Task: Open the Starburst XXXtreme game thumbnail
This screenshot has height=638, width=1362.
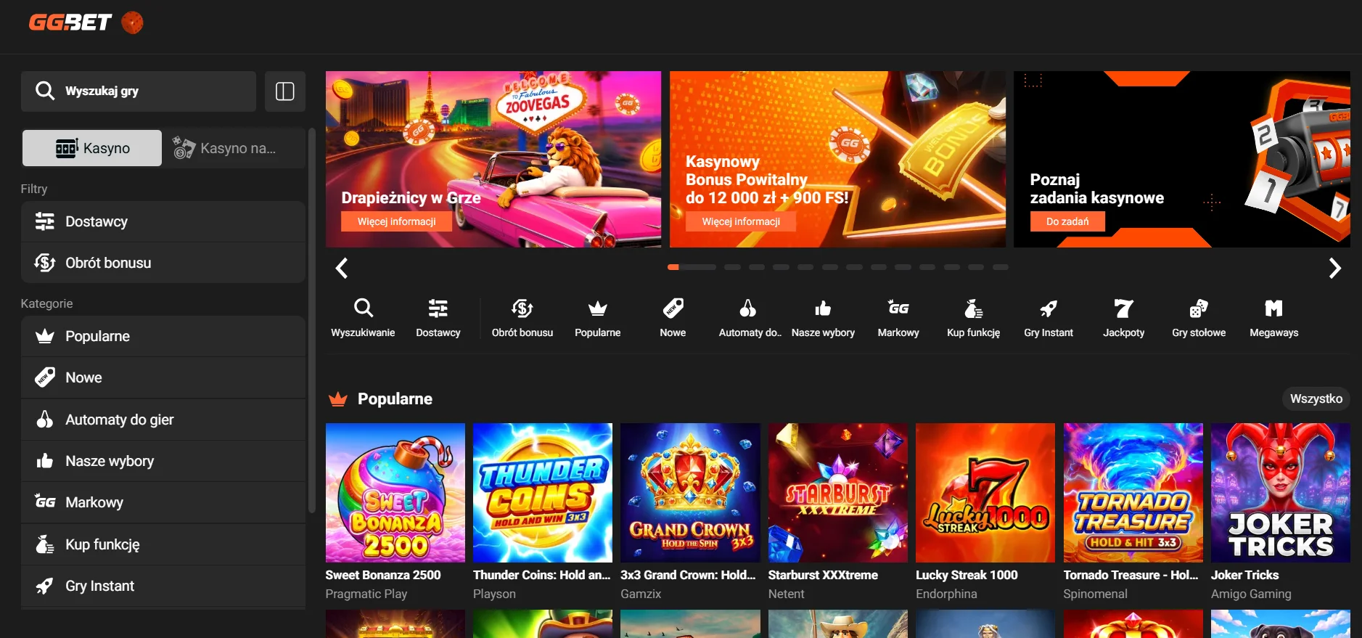Action: (838, 493)
